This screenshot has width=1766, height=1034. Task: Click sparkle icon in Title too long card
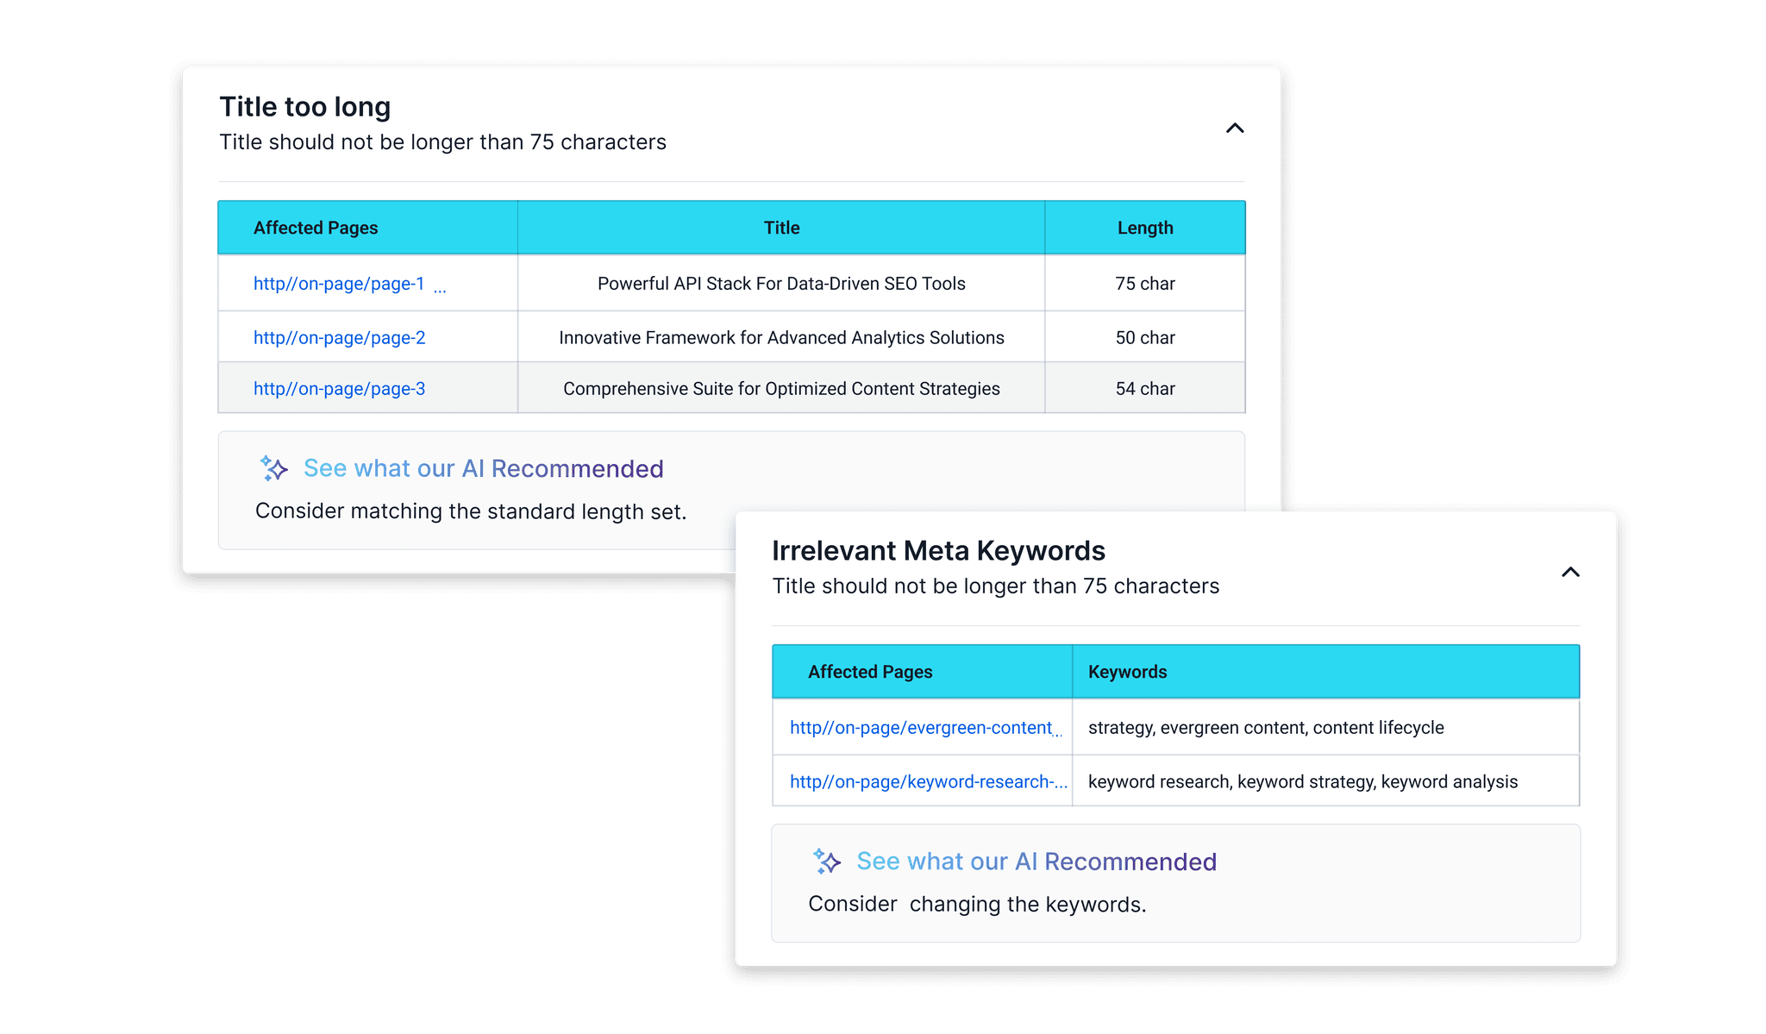[274, 468]
